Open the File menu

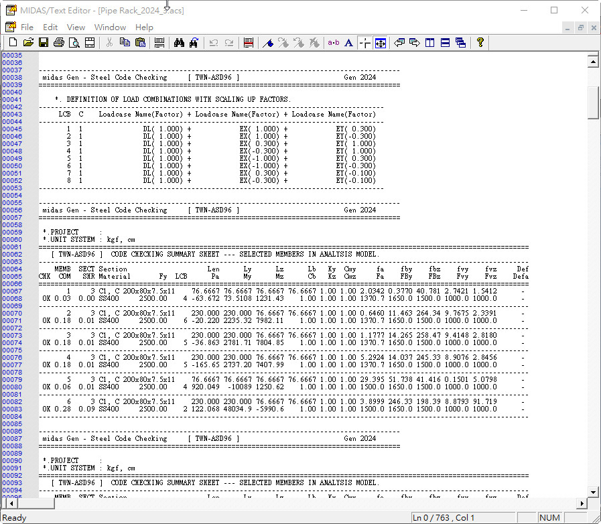[27, 27]
